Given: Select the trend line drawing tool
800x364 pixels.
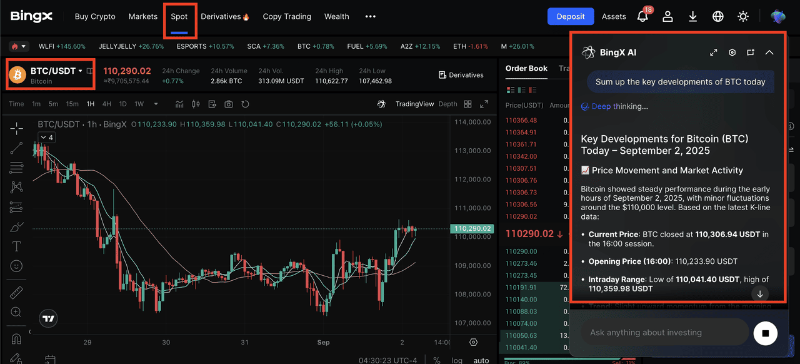Looking at the screenshot, I should tap(17, 148).
